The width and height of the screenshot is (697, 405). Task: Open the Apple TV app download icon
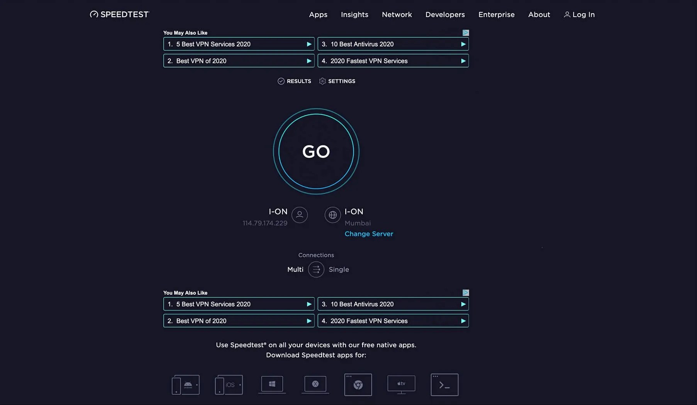pyautogui.click(x=401, y=385)
